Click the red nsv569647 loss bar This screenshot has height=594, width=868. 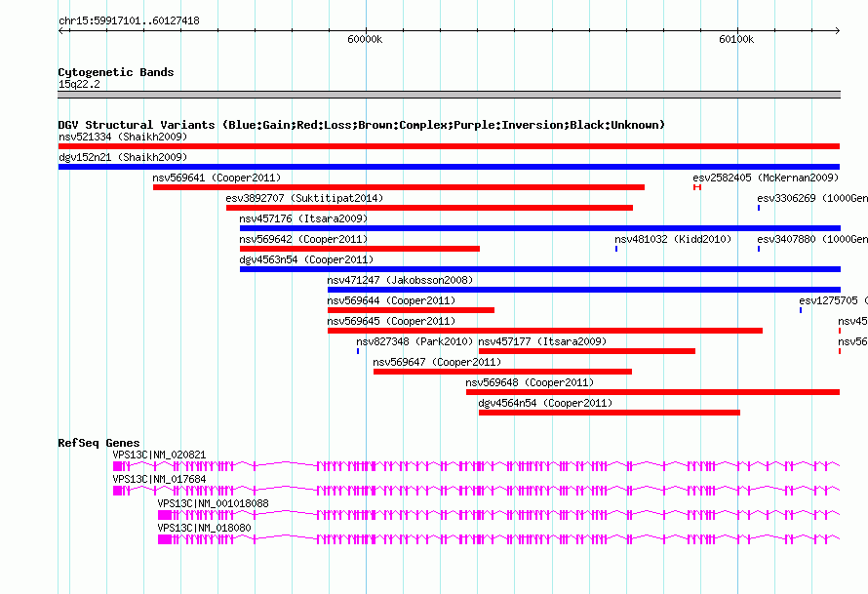[502, 372]
